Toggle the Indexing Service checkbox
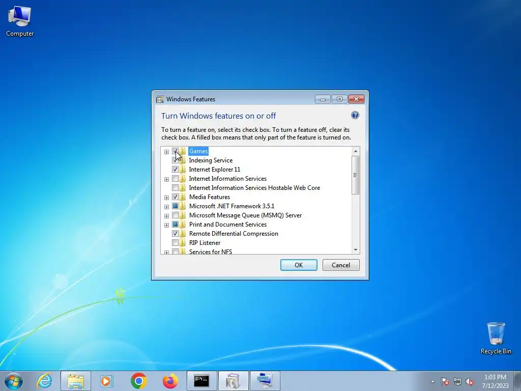Screen dimensions: 521x391 click(175, 160)
